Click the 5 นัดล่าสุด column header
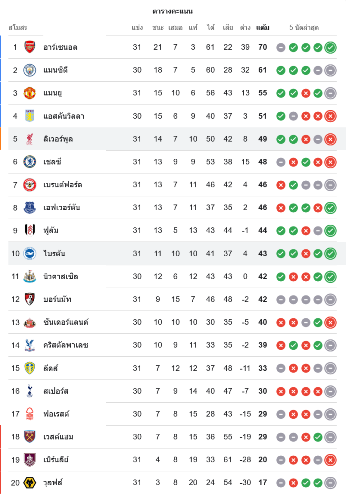This screenshot has height=500, width=346. coord(304,28)
